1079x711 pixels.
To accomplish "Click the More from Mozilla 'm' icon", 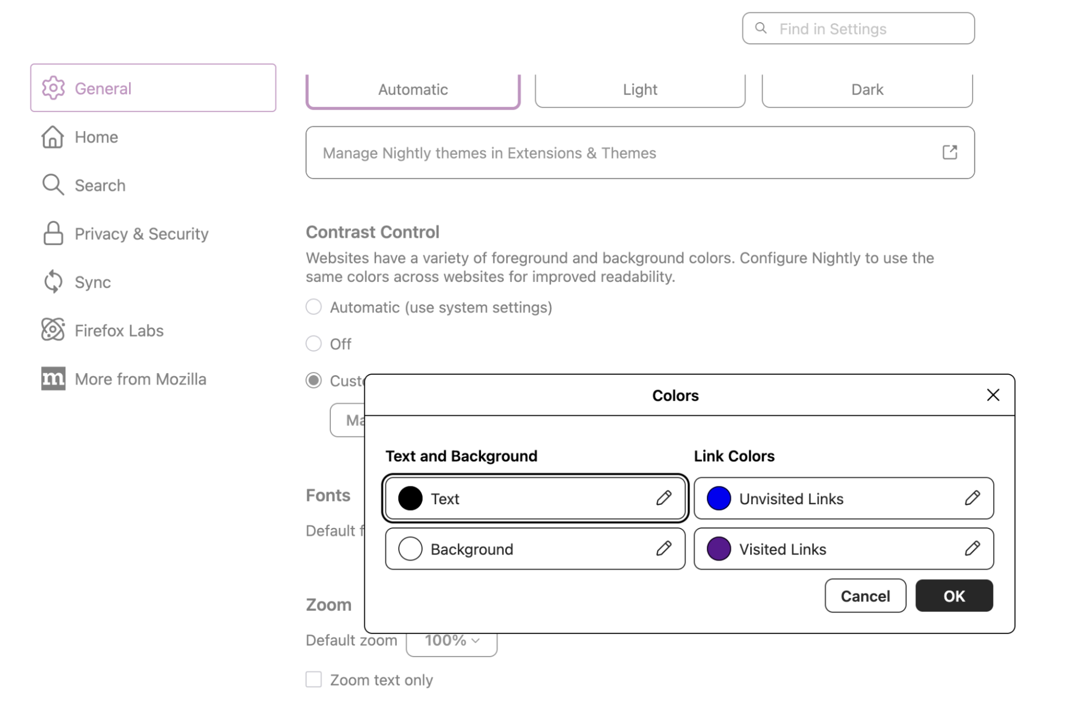I will (53, 378).
